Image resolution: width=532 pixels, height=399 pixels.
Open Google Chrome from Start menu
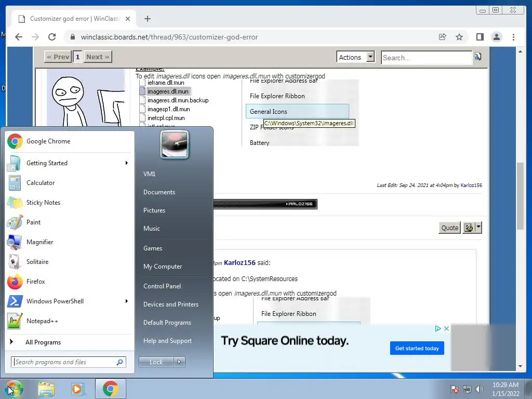coord(70,141)
